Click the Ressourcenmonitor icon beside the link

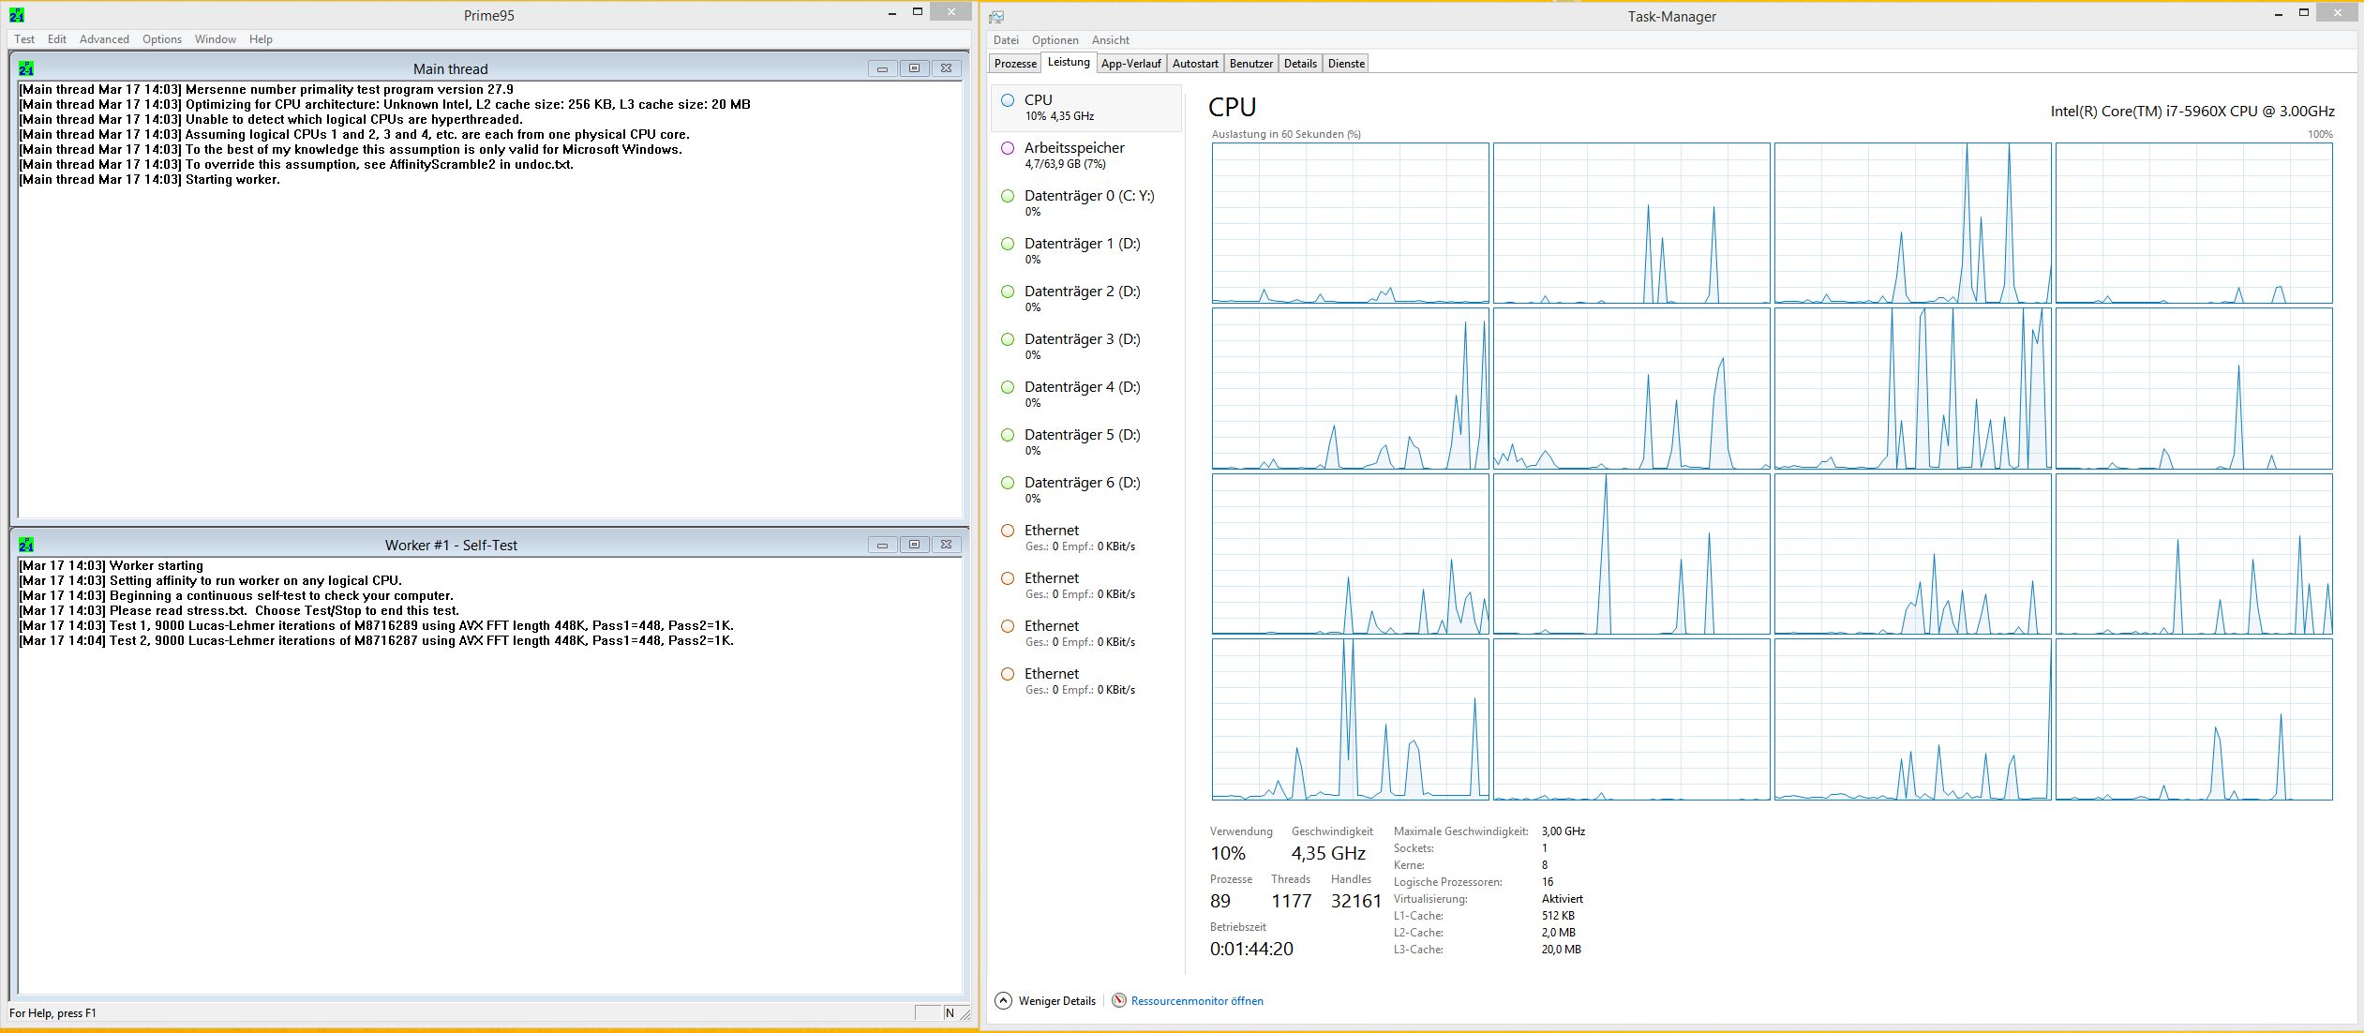[1118, 1000]
